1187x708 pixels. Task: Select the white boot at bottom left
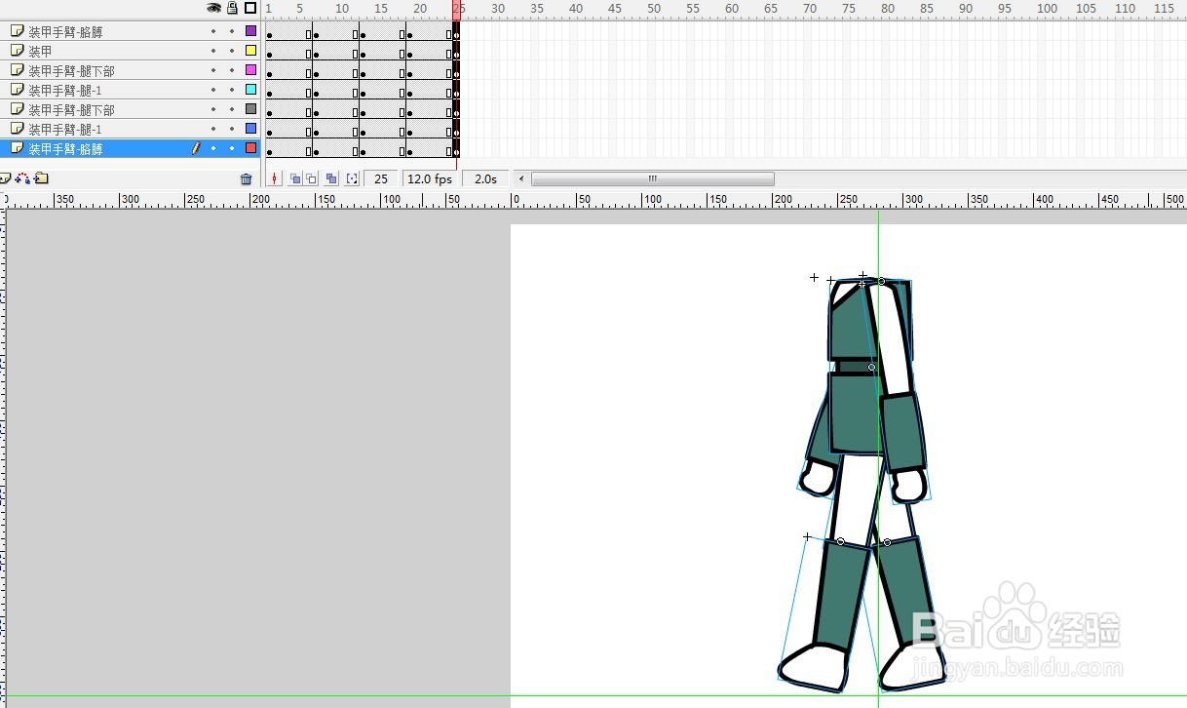[x=812, y=668]
